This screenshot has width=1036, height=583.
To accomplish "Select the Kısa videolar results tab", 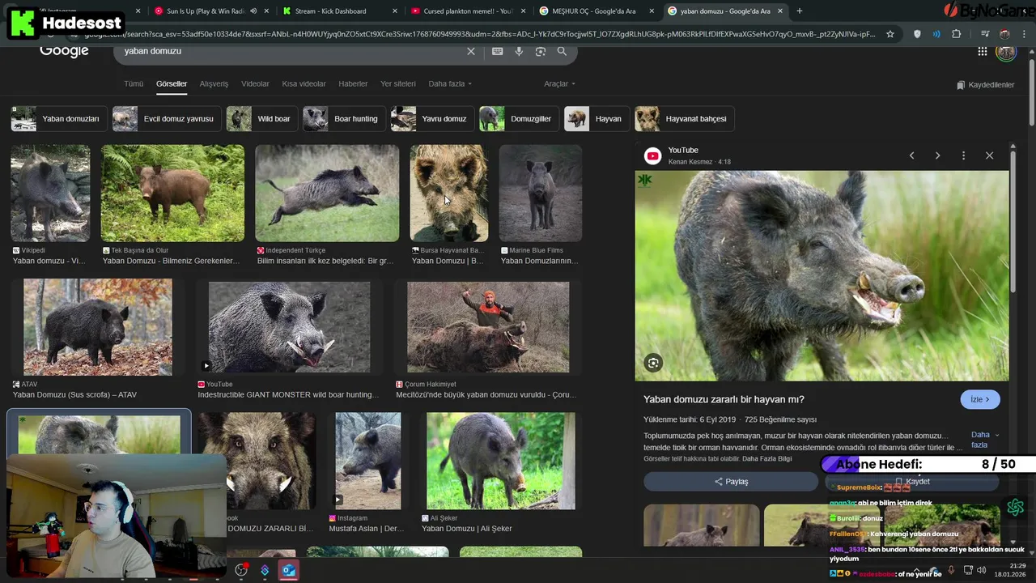I will coord(304,83).
